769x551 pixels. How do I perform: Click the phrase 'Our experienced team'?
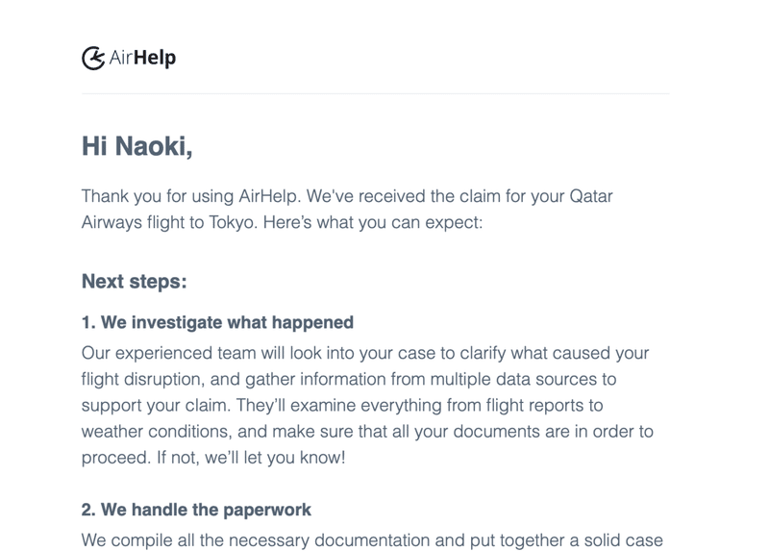click(x=168, y=353)
